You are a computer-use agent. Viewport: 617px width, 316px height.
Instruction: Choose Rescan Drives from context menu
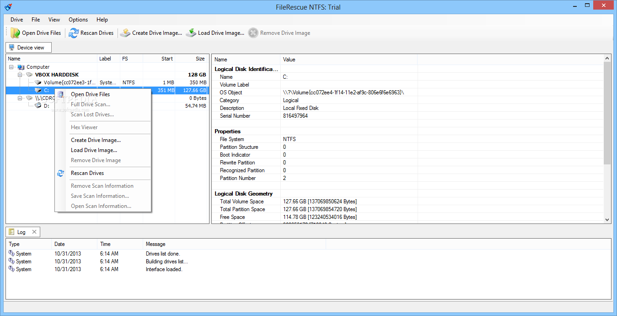click(x=103, y=173)
